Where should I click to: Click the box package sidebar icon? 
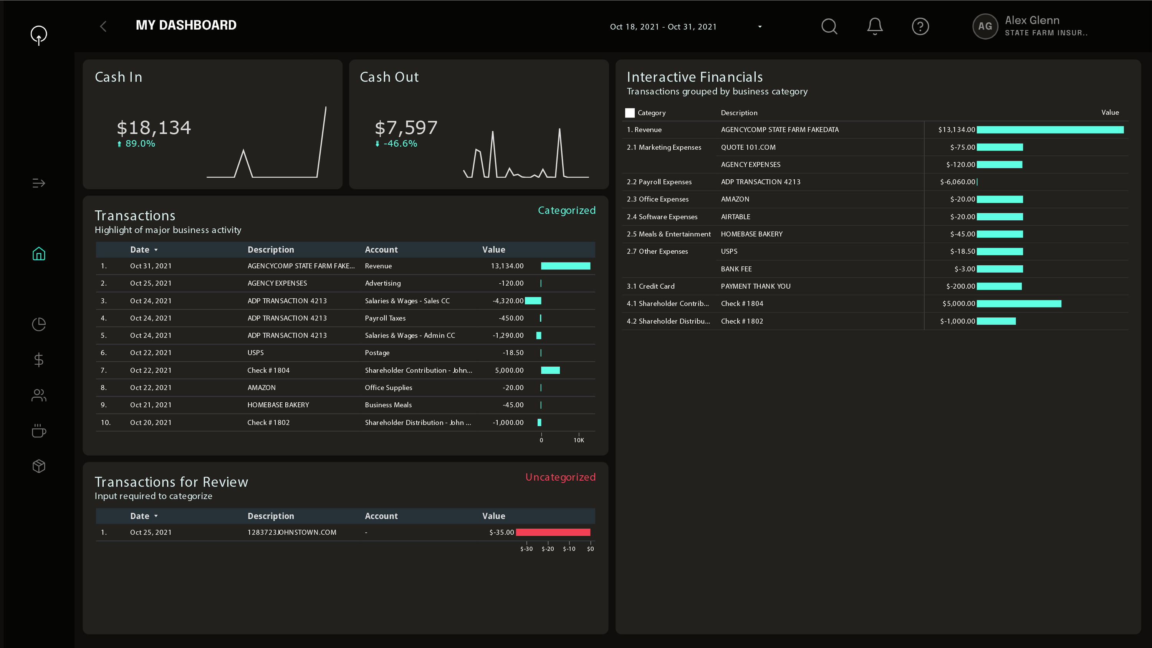(x=39, y=466)
